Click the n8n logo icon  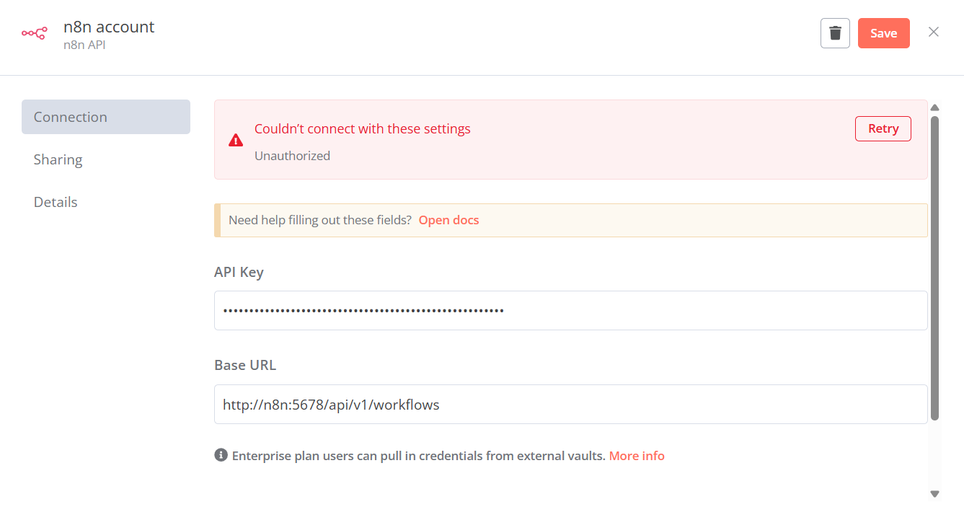(x=34, y=33)
